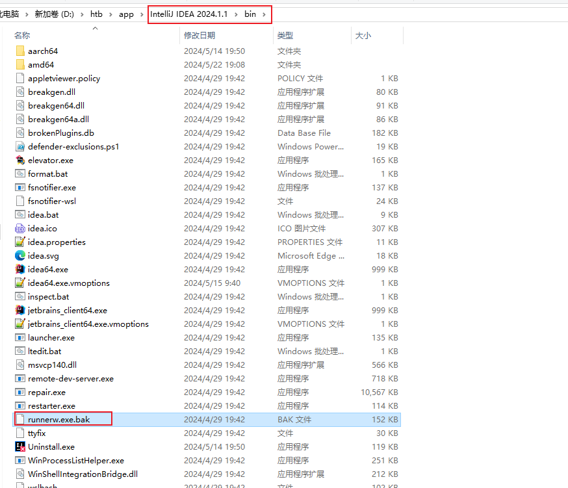Click the remote-dev-server.exe icon
This screenshot has width=568, height=488.
click(x=20, y=379)
